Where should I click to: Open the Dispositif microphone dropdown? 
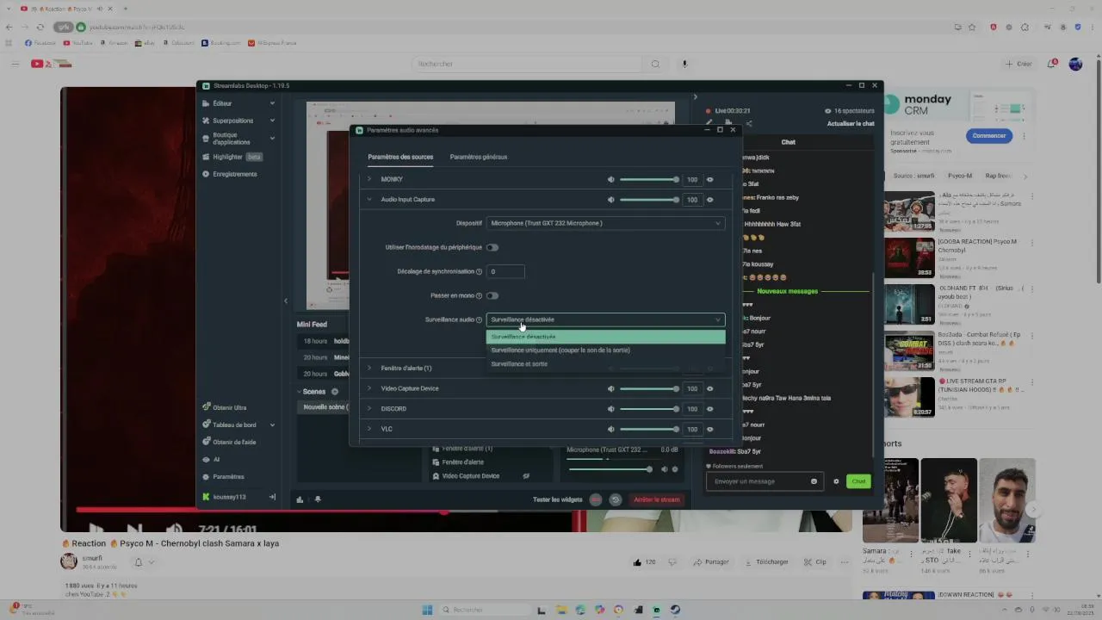point(605,223)
